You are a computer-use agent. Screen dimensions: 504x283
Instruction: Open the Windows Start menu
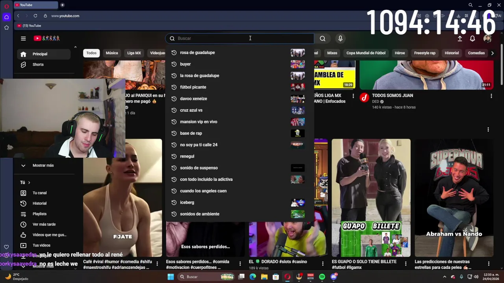(x=170, y=277)
